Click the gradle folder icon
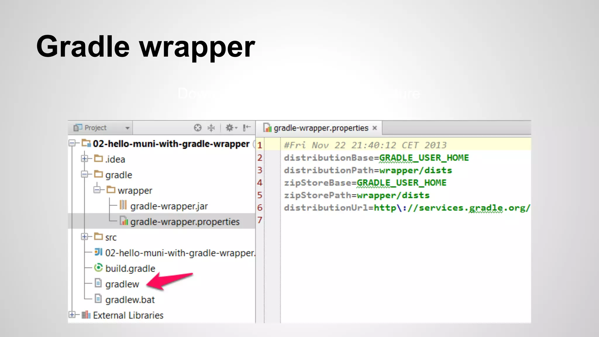The image size is (599, 337). coord(99,174)
